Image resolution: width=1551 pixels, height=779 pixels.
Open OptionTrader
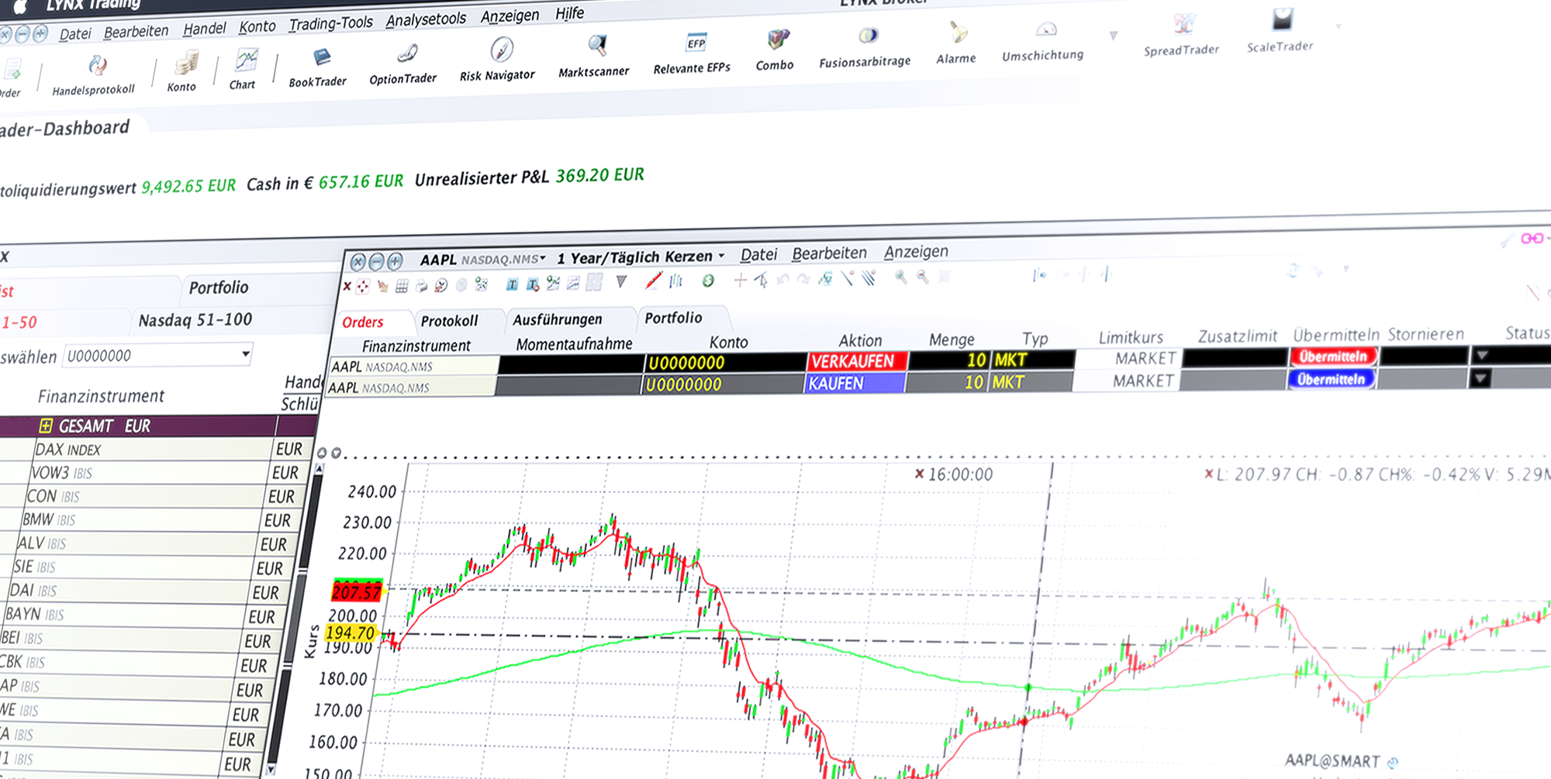tap(403, 64)
